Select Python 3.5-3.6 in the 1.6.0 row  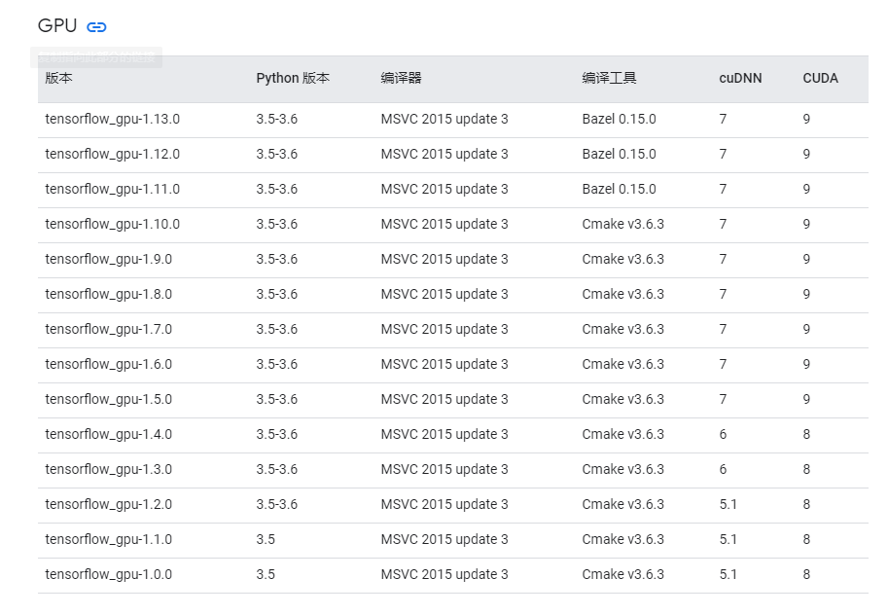[276, 365]
